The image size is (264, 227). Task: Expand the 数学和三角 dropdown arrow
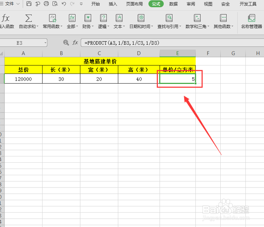point(208,26)
